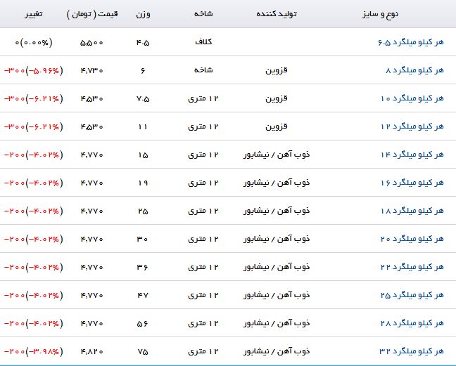Select weight ۱۵ in میلگرد ۱۴ row
Image resolution: width=456 pixels, height=366 pixels.
tap(143, 155)
